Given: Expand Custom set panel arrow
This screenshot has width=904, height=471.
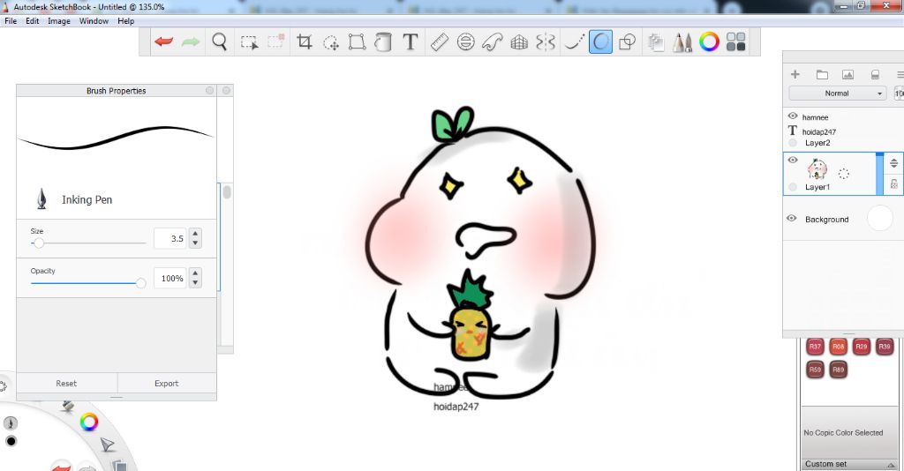Looking at the screenshot, I should (892, 464).
